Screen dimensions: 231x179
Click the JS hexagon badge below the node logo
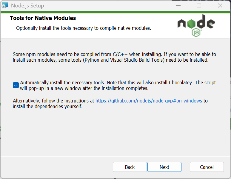point(196,33)
